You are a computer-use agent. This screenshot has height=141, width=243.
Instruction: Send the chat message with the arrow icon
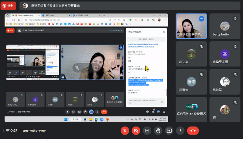point(162,102)
